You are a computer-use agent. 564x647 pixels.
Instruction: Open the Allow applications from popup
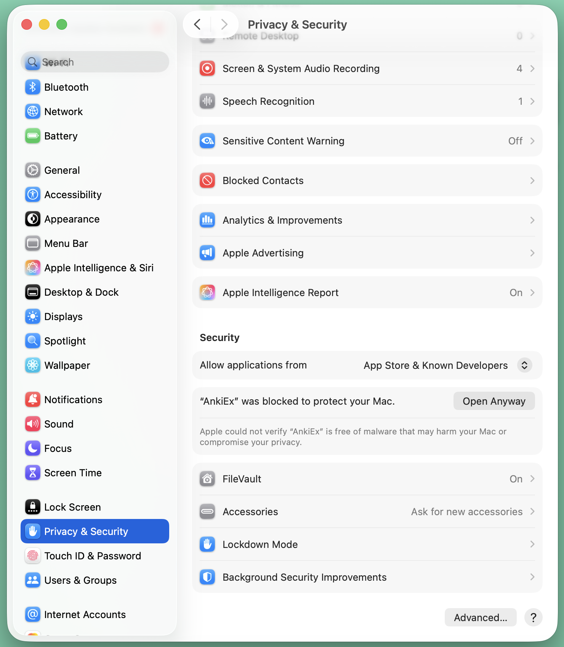(x=524, y=365)
